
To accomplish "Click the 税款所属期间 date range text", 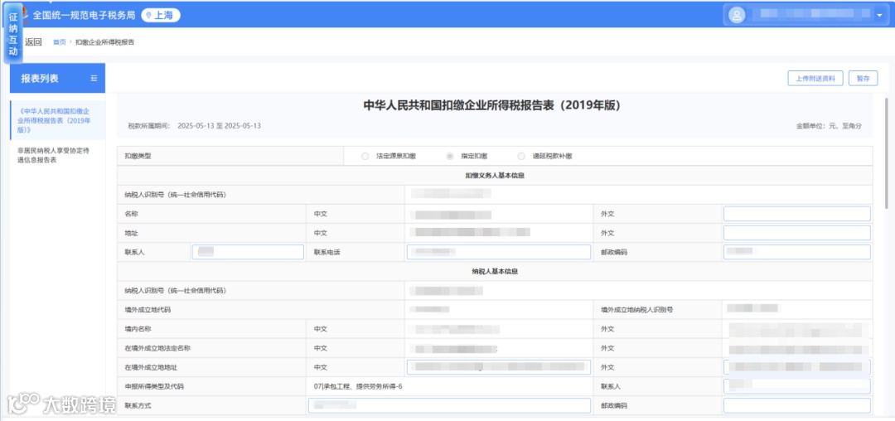I will point(219,125).
